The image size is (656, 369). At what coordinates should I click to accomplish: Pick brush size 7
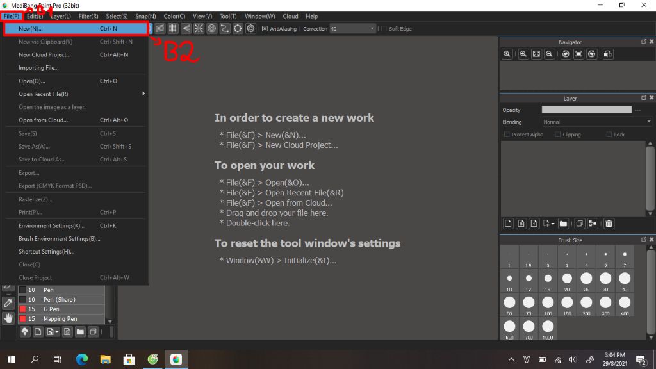click(625, 258)
